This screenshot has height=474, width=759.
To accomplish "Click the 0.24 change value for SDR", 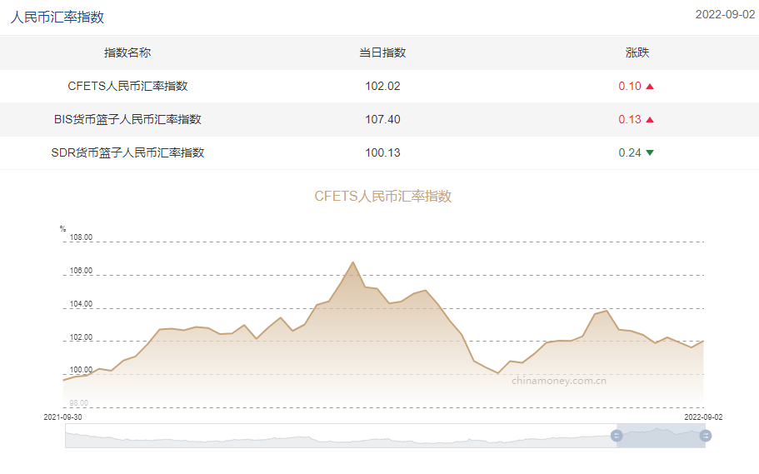I will point(629,152).
